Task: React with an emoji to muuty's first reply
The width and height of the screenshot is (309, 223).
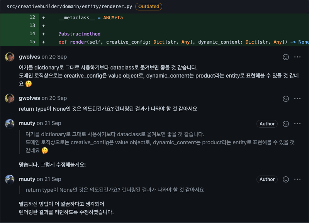Action: coord(285,123)
